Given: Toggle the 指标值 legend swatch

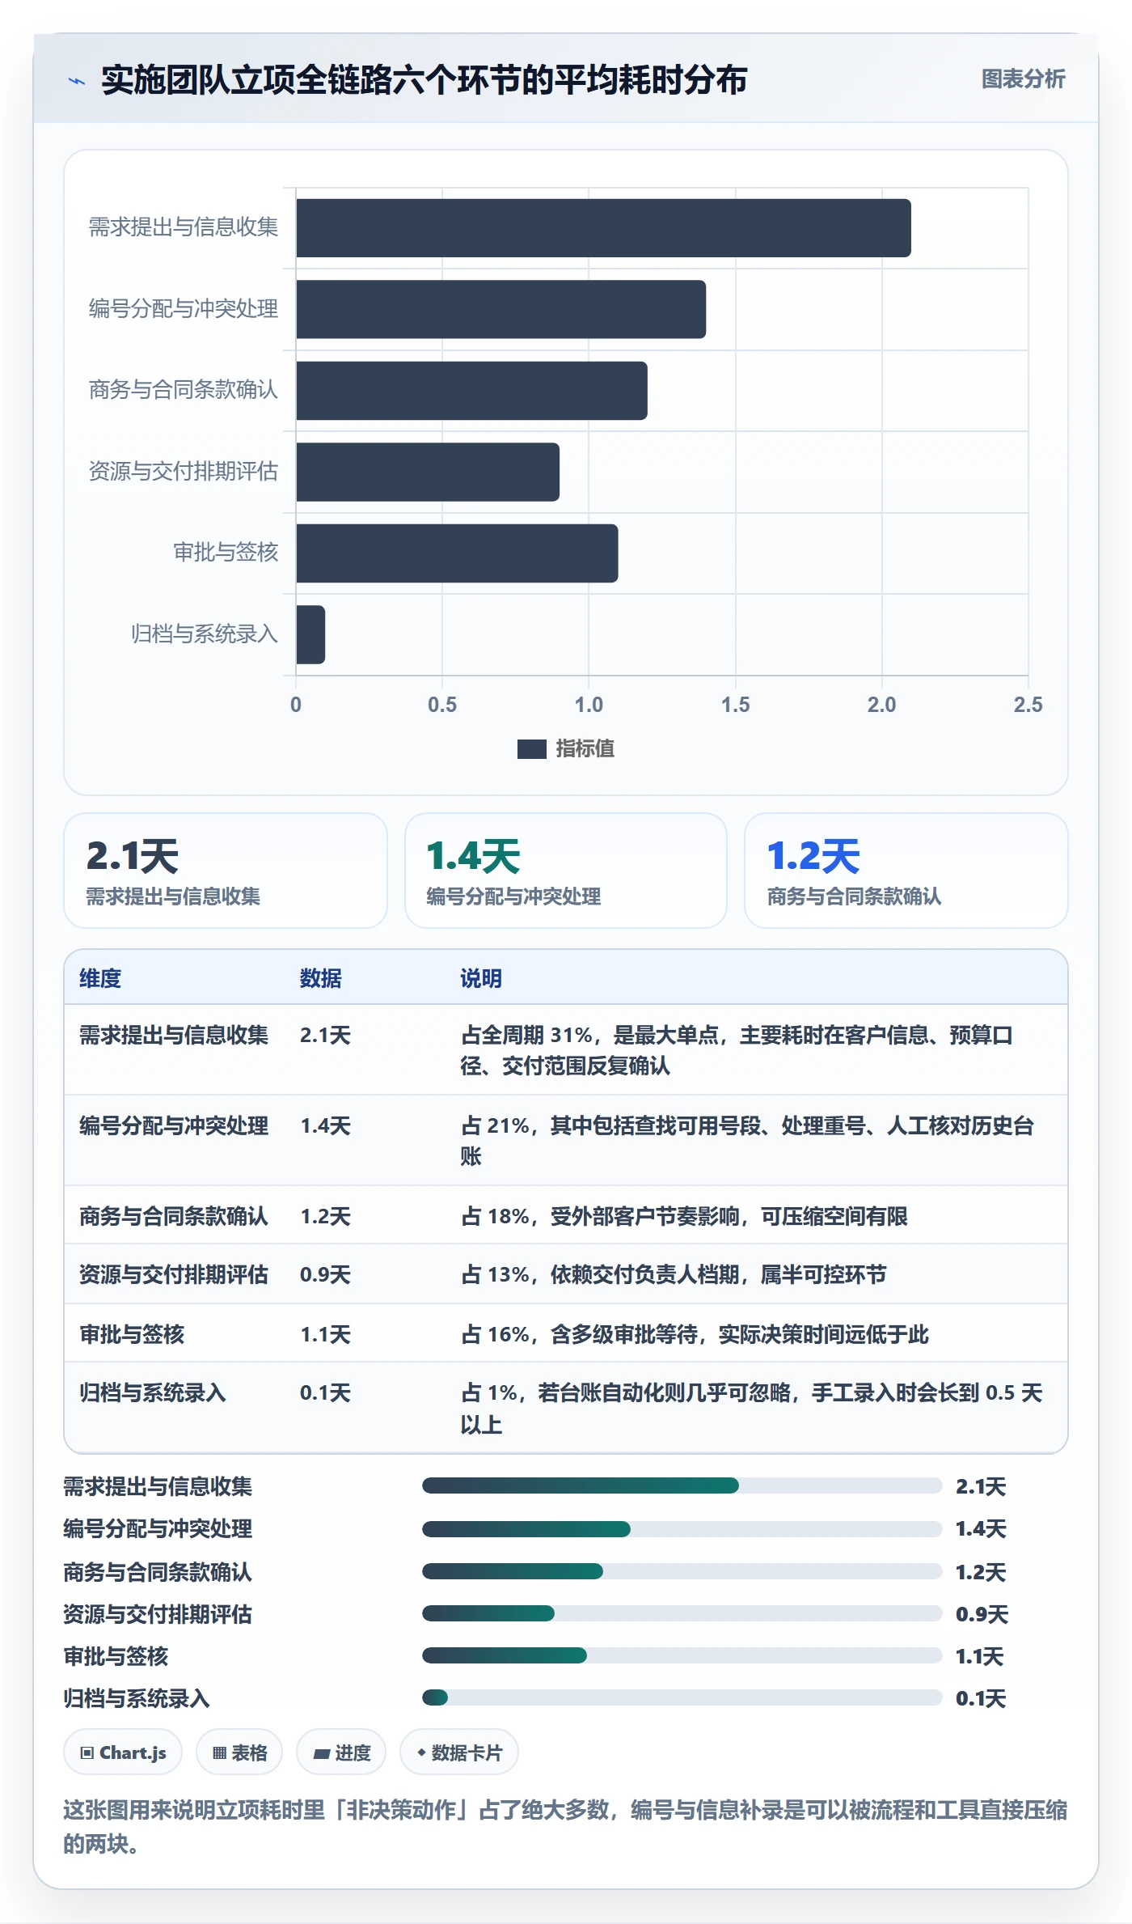Looking at the screenshot, I should click(x=531, y=749).
